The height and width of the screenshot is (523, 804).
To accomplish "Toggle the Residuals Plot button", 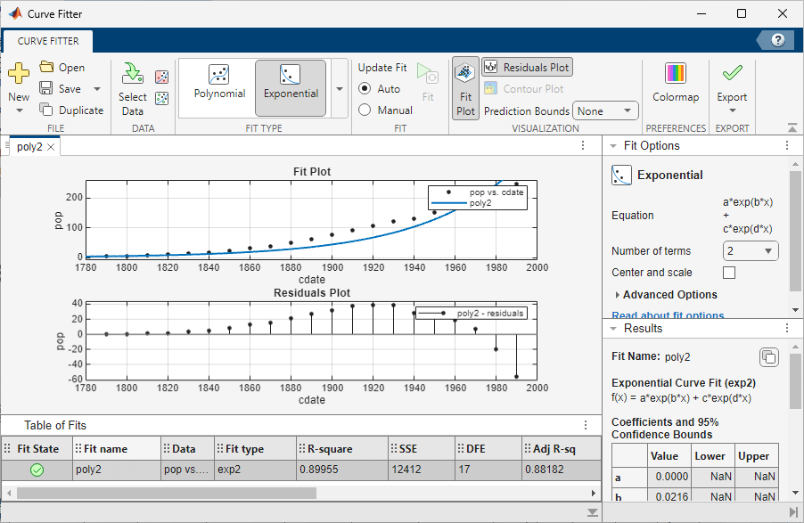I will pyautogui.click(x=527, y=67).
